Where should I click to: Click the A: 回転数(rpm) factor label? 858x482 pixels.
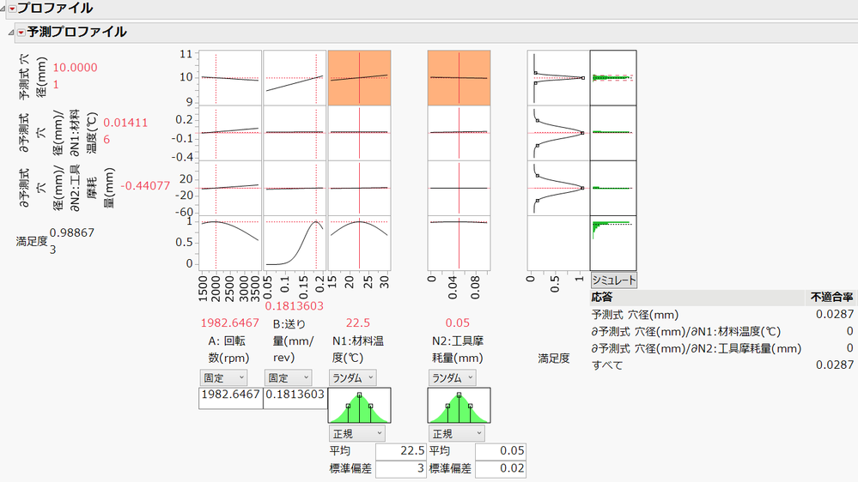pos(228,349)
